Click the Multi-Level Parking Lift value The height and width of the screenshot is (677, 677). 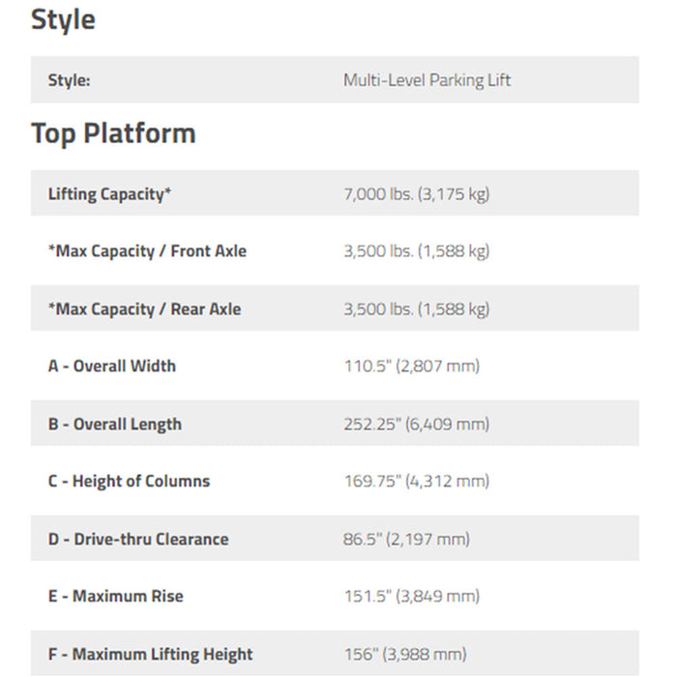tap(427, 80)
